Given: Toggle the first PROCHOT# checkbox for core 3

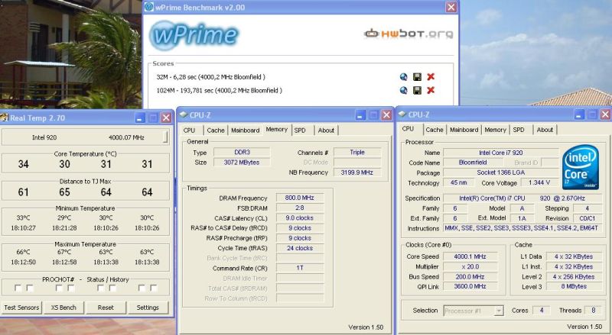Looking at the screenshot, I should coord(101,288).
